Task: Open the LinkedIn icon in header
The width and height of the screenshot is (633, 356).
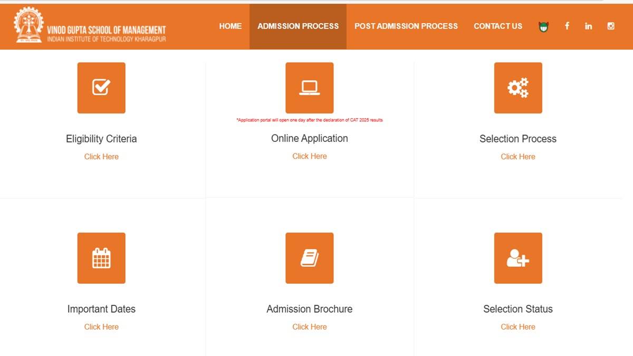Action: [x=588, y=26]
